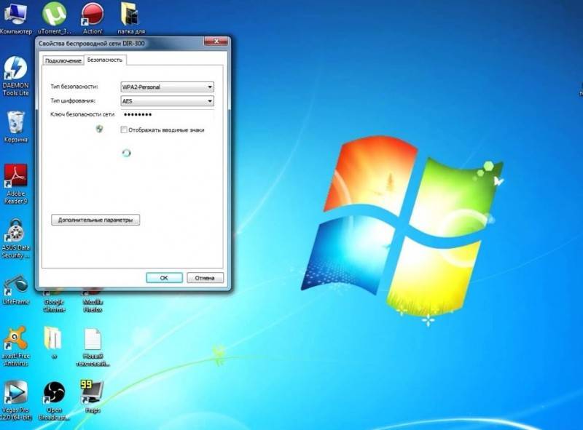Select the uTorrent desktop shortcut
583x430 pixels.
point(54,17)
